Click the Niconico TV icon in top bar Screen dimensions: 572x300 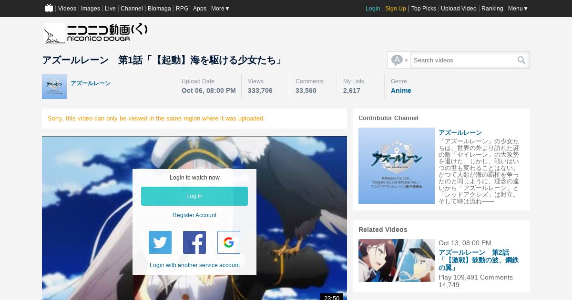pyautogui.click(x=49, y=8)
